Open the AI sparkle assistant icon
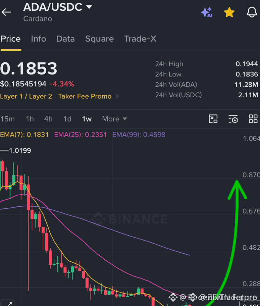 click(x=207, y=12)
